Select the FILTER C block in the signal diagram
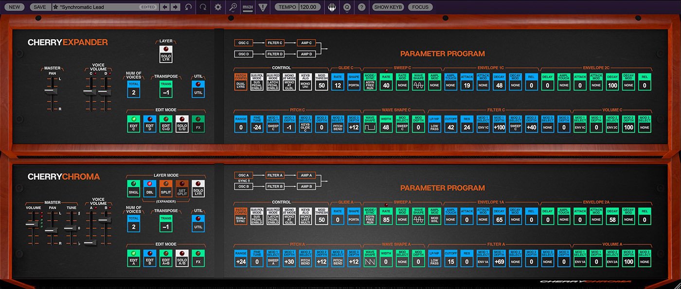Viewport: 681px width, 289px height. pyautogui.click(x=275, y=43)
